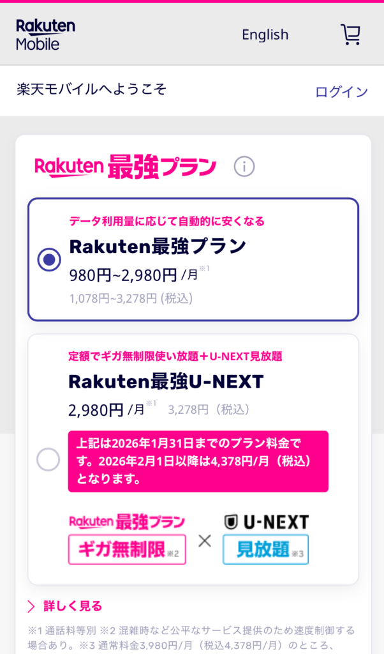Click the info icon beside 最強プラン

[x=244, y=167]
